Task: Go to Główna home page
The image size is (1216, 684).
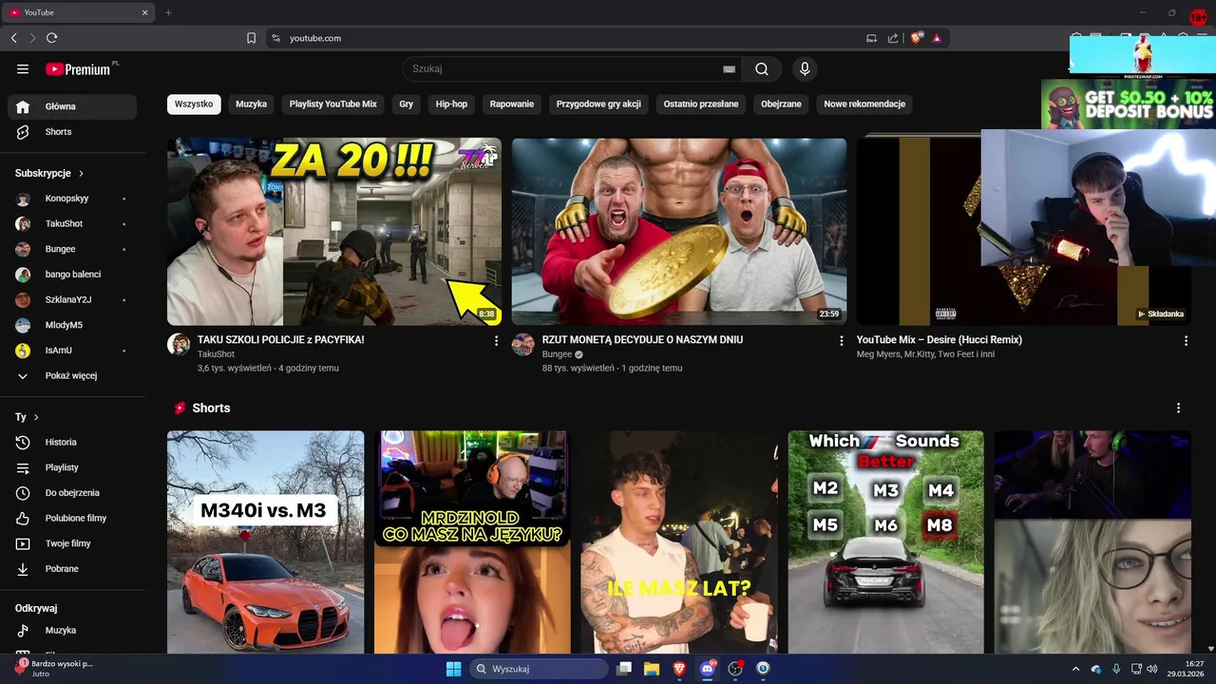Action: (x=72, y=106)
